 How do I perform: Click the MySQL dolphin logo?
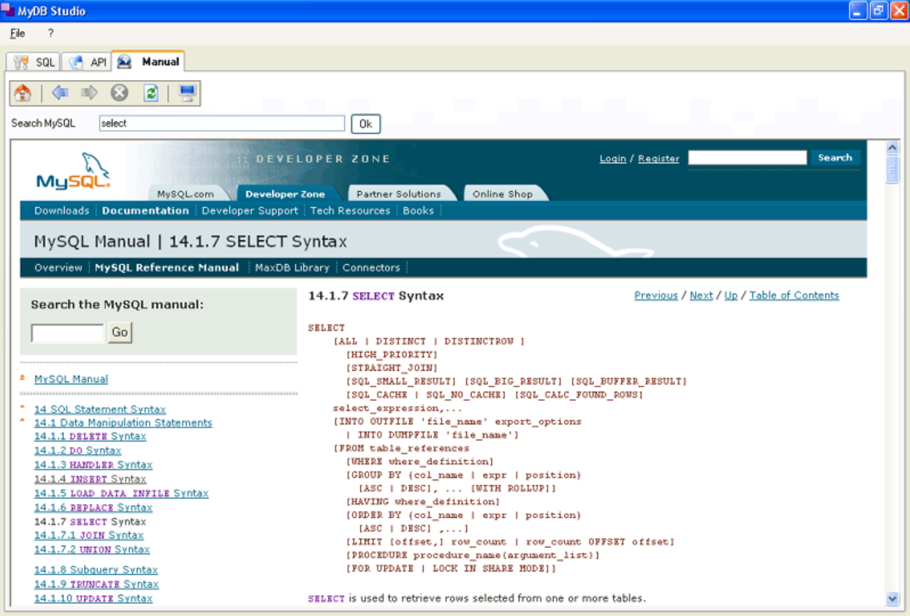point(73,171)
